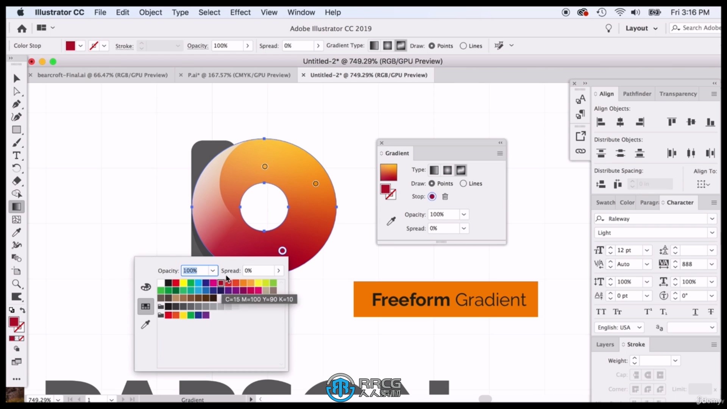Delete the stop with trash icon
The width and height of the screenshot is (727, 409).
pos(445,197)
